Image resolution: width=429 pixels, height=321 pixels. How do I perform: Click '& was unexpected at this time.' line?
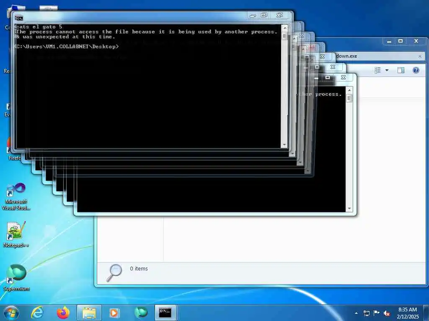(65, 37)
